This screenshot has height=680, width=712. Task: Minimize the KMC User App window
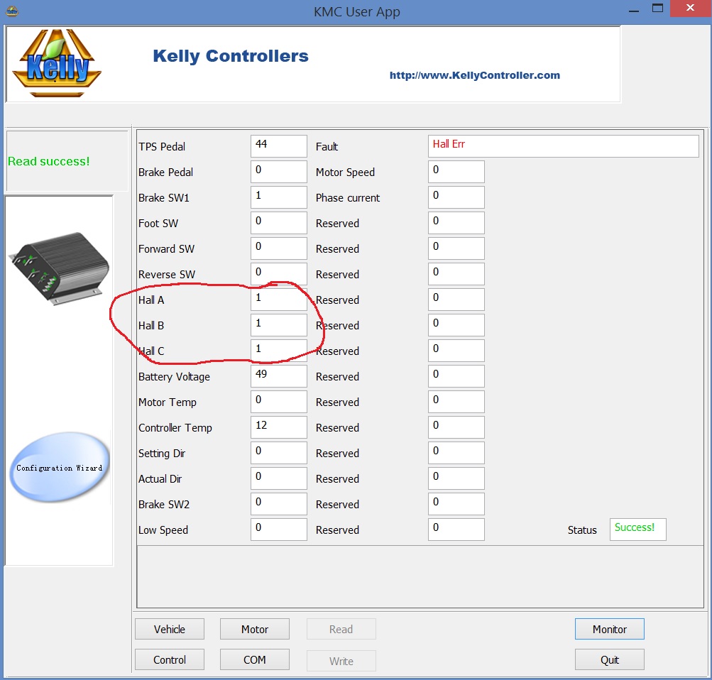pos(634,9)
